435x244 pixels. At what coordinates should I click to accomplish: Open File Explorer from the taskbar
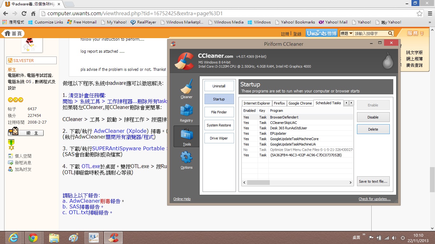pos(54,238)
